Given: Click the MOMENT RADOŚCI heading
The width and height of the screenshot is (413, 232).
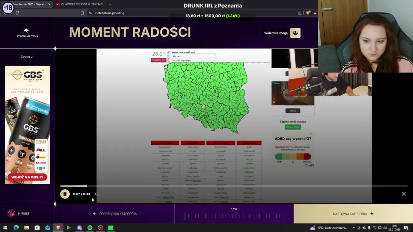Looking at the screenshot, I should click(x=130, y=32).
